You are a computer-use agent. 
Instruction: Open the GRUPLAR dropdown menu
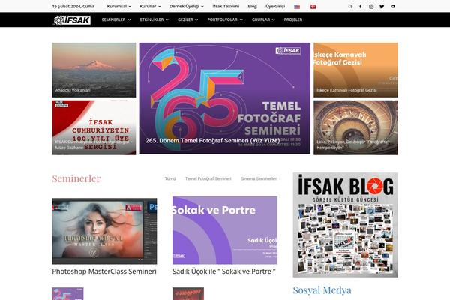tap(263, 19)
